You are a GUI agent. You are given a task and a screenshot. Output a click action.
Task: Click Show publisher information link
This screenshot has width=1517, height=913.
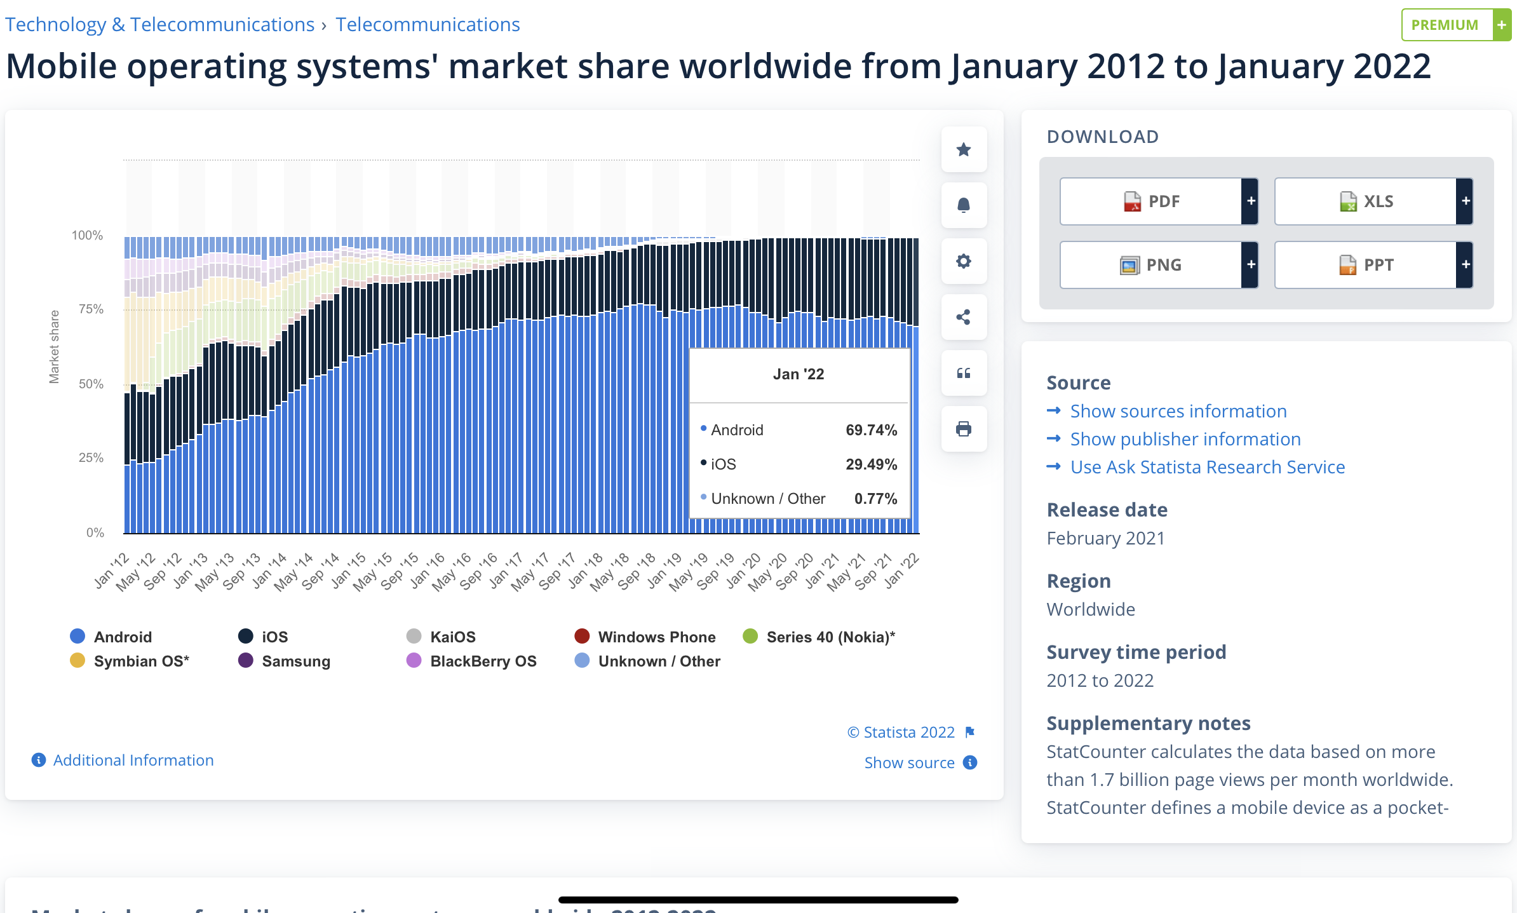click(x=1185, y=439)
